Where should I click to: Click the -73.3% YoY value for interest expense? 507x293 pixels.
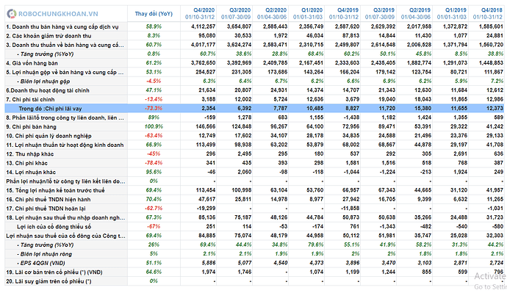[154, 108]
